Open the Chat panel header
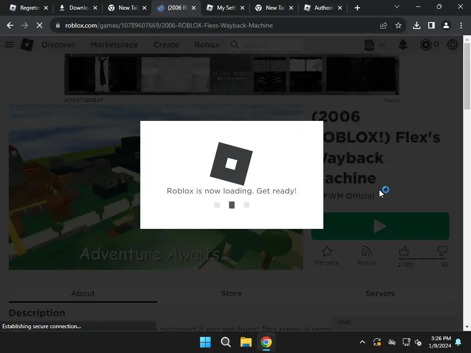The width and height of the screenshot is (471, 353). click(394, 322)
